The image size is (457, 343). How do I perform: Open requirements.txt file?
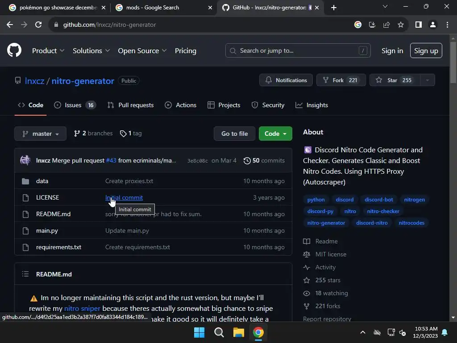click(58, 247)
